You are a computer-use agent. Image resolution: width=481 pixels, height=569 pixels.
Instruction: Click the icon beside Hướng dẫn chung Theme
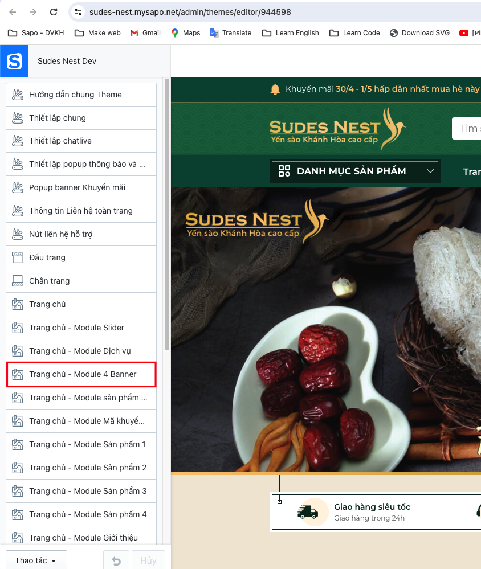click(18, 95)
